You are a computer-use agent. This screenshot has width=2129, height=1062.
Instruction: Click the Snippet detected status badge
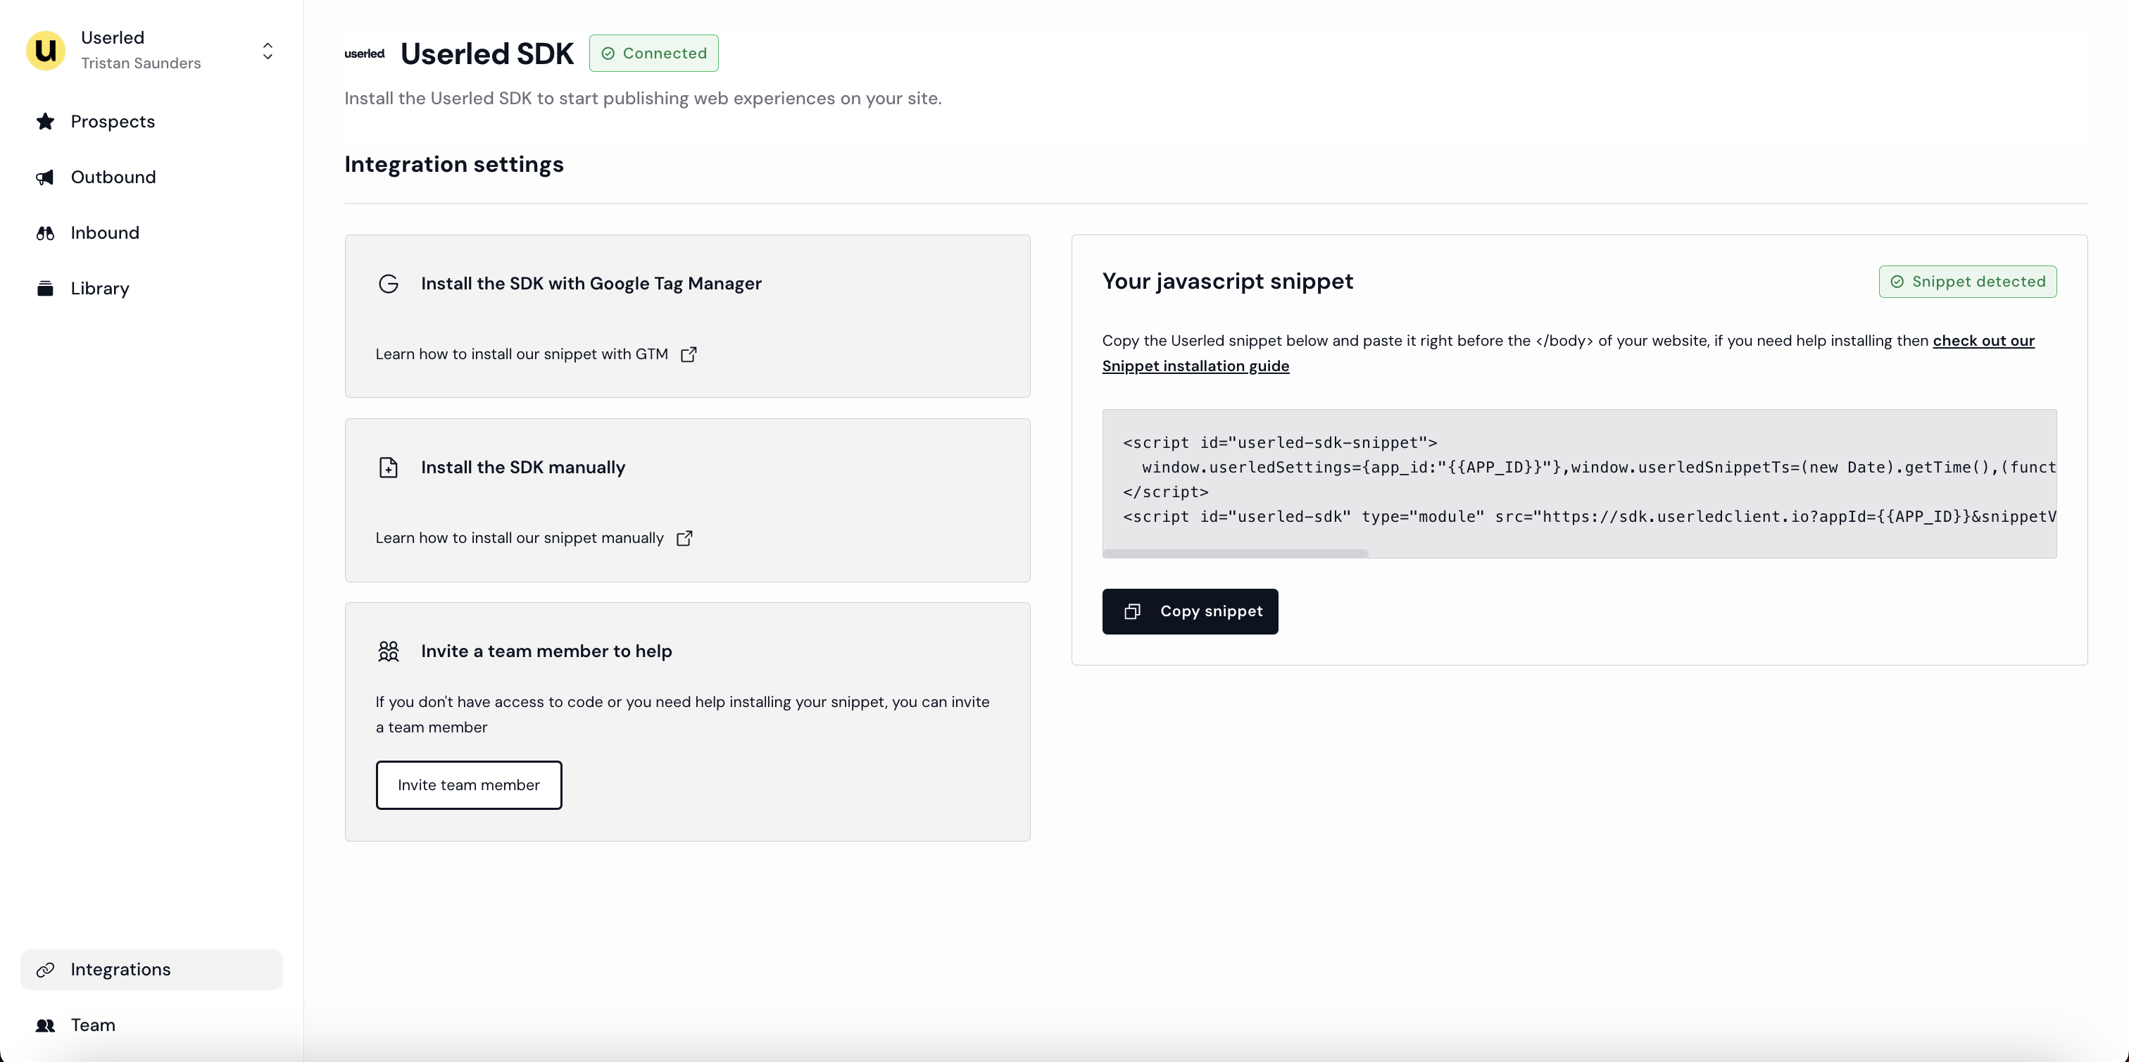coord(1967,282)
